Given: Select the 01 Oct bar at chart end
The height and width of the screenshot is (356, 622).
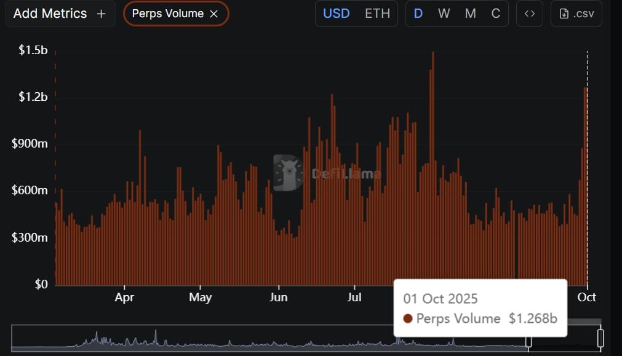Looking at the screenshot, I should (x=586, y=184).
